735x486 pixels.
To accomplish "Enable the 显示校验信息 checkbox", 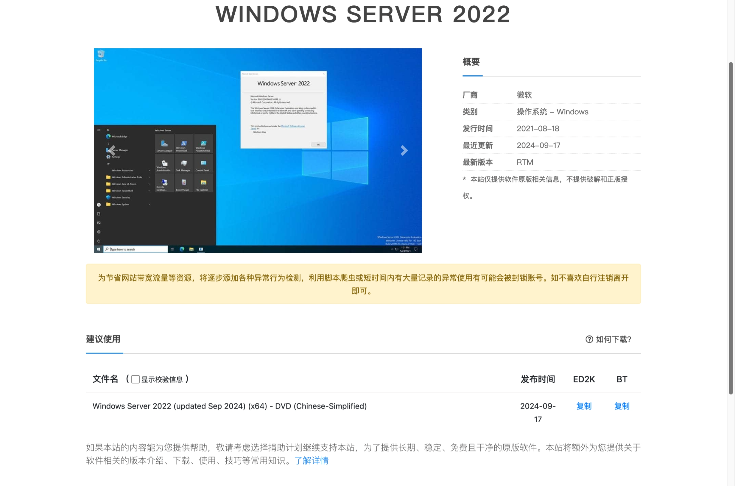I will 136,379.
